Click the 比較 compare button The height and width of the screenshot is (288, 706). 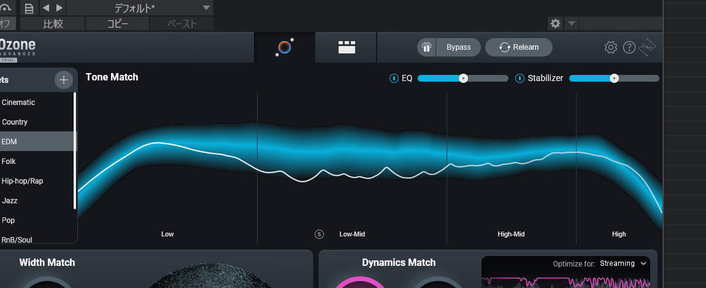pyautogui.click(x=53, y=23)
